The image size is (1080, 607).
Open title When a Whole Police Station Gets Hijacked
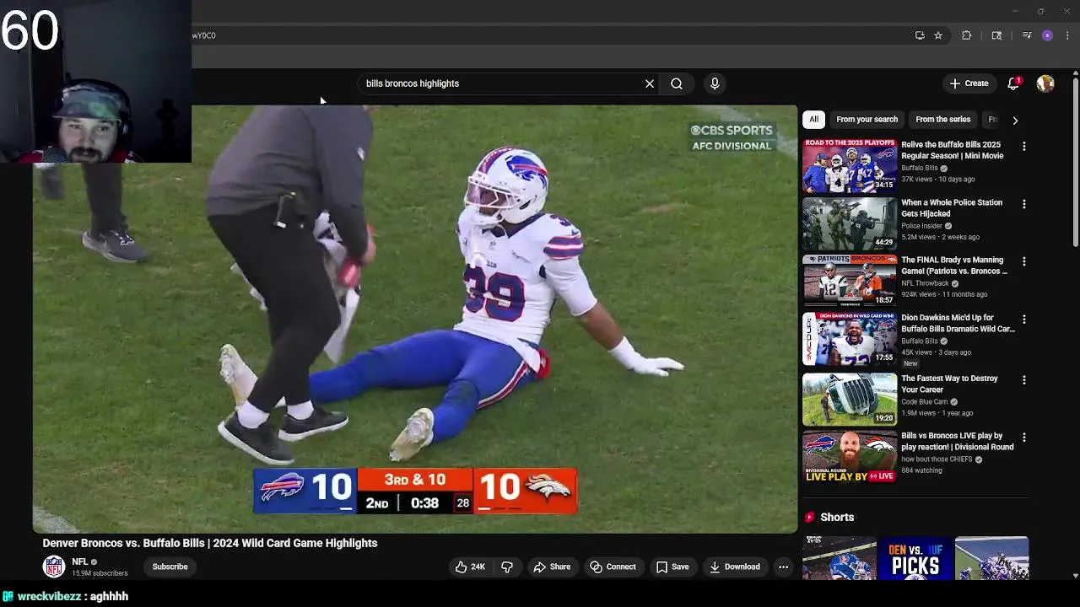[x=952, y=208]
